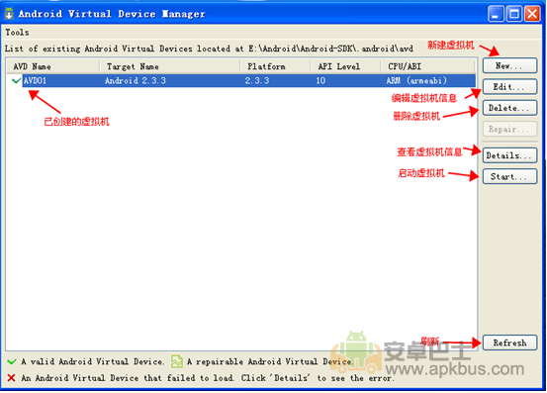Image resolution: width=547 pixels, height=393 pixels.
Task: Click the Android Virtual Device Manager title icon
Action: coord(9,14)
